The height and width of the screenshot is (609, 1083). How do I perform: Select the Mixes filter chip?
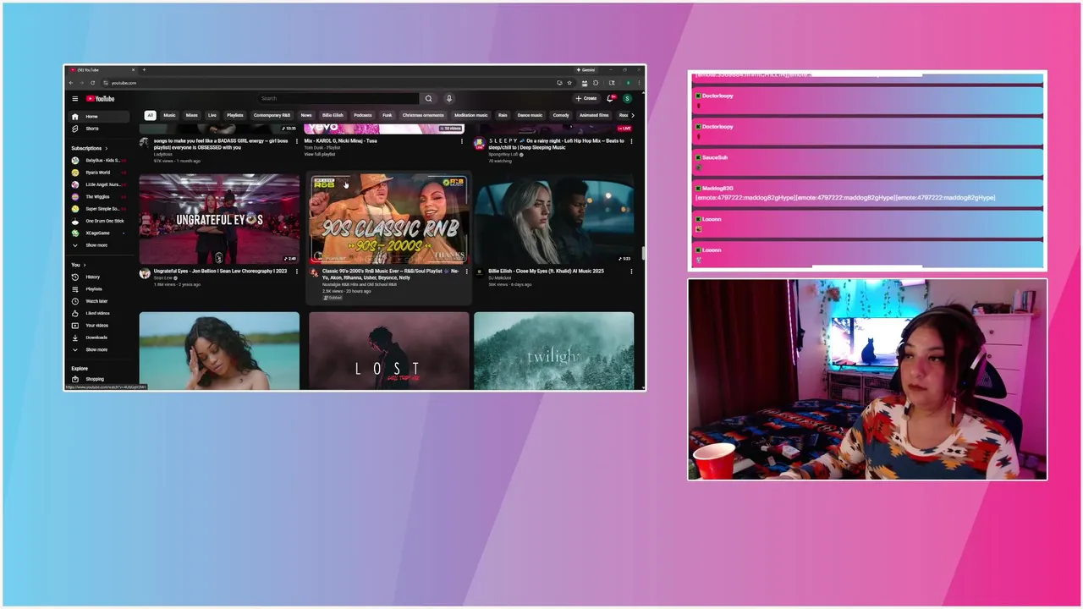pos(192,115)
